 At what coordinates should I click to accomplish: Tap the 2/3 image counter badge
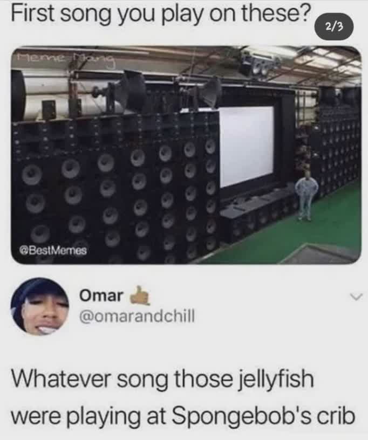click(334, 27)
